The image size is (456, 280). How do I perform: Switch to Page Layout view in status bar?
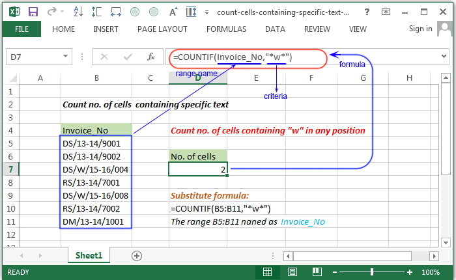pos(292,272)
